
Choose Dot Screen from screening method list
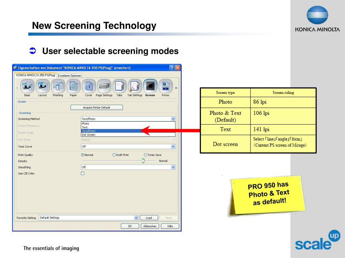point(128,135)
